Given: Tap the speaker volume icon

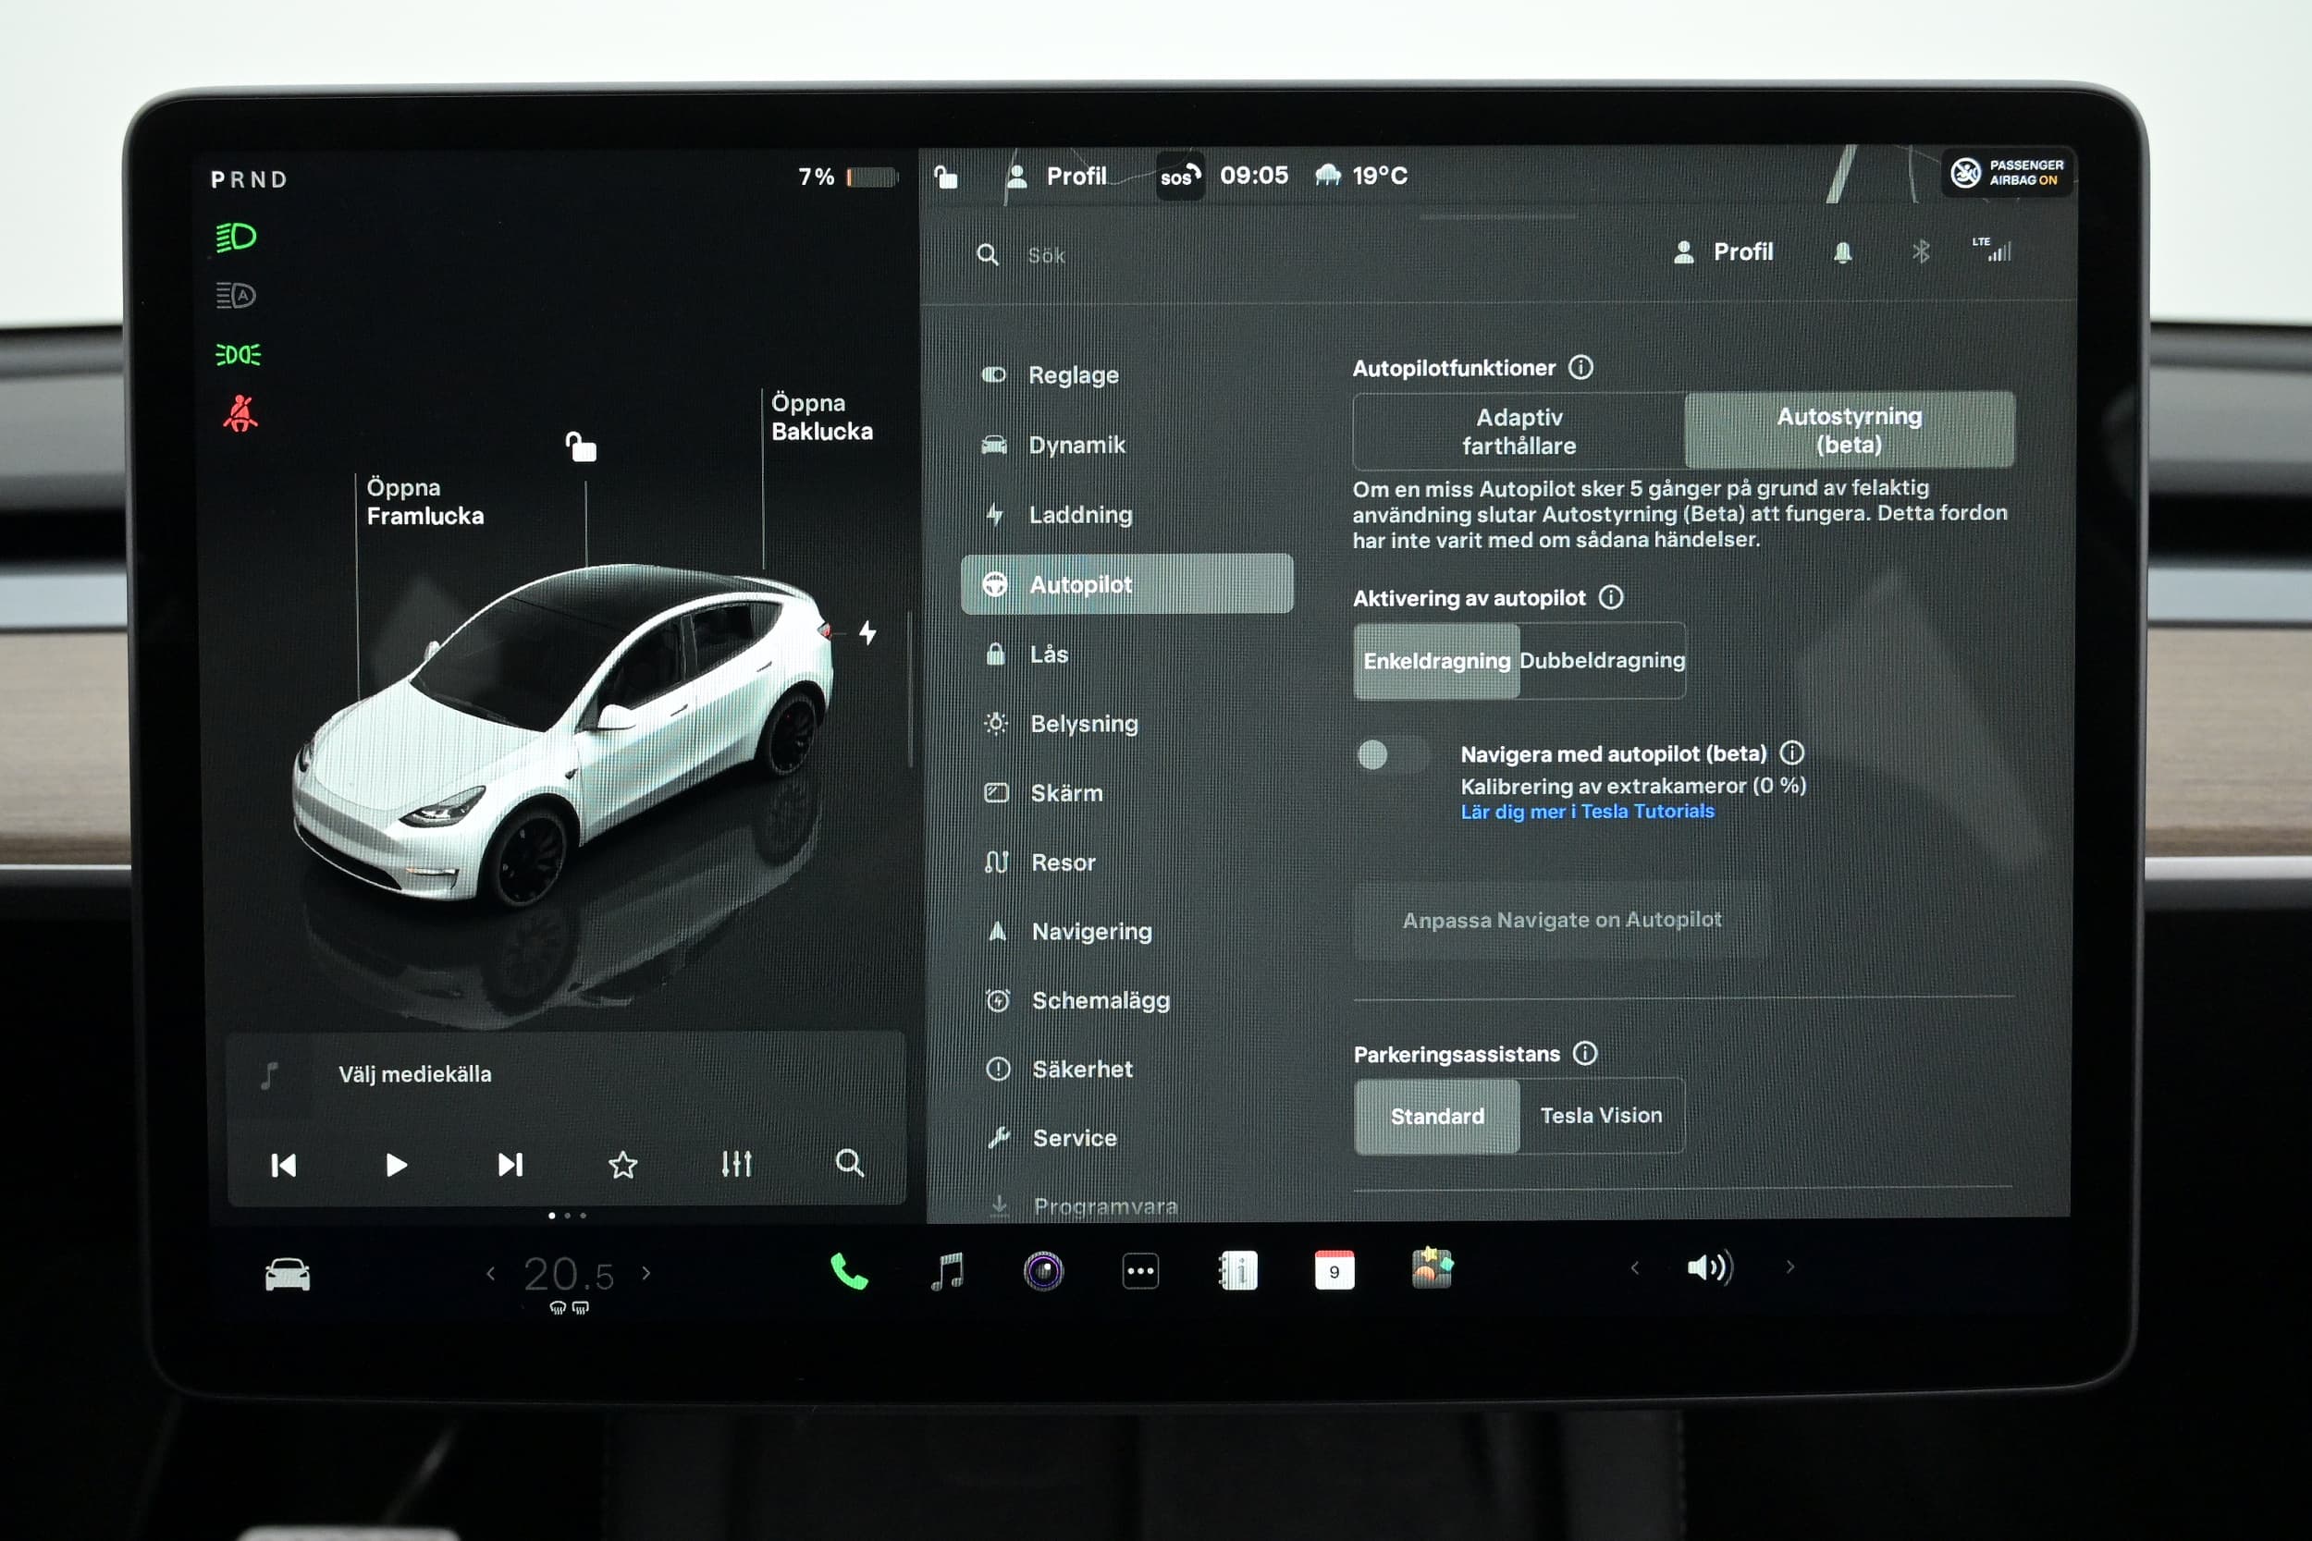Looking at the screenshot, I should click(1710, 1267).
